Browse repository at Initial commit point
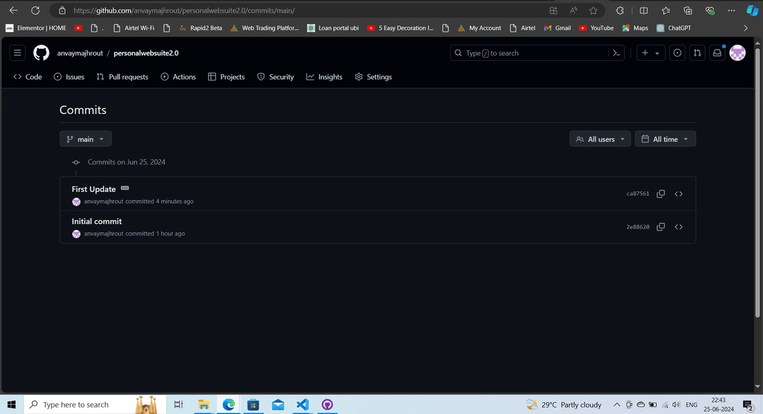Viewport: 763px width, 414px height. pos(678,227)
